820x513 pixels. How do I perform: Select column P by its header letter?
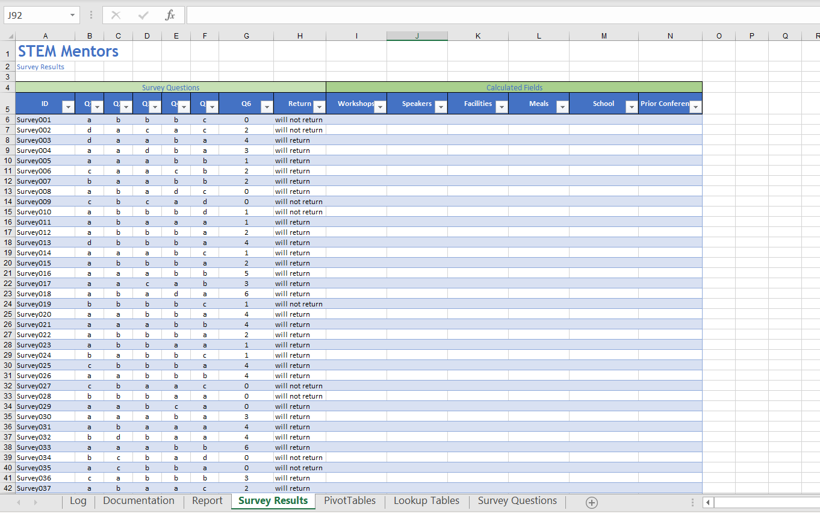(752, 36)
